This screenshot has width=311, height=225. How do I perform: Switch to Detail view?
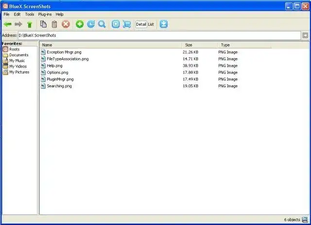tap(141, 24)
